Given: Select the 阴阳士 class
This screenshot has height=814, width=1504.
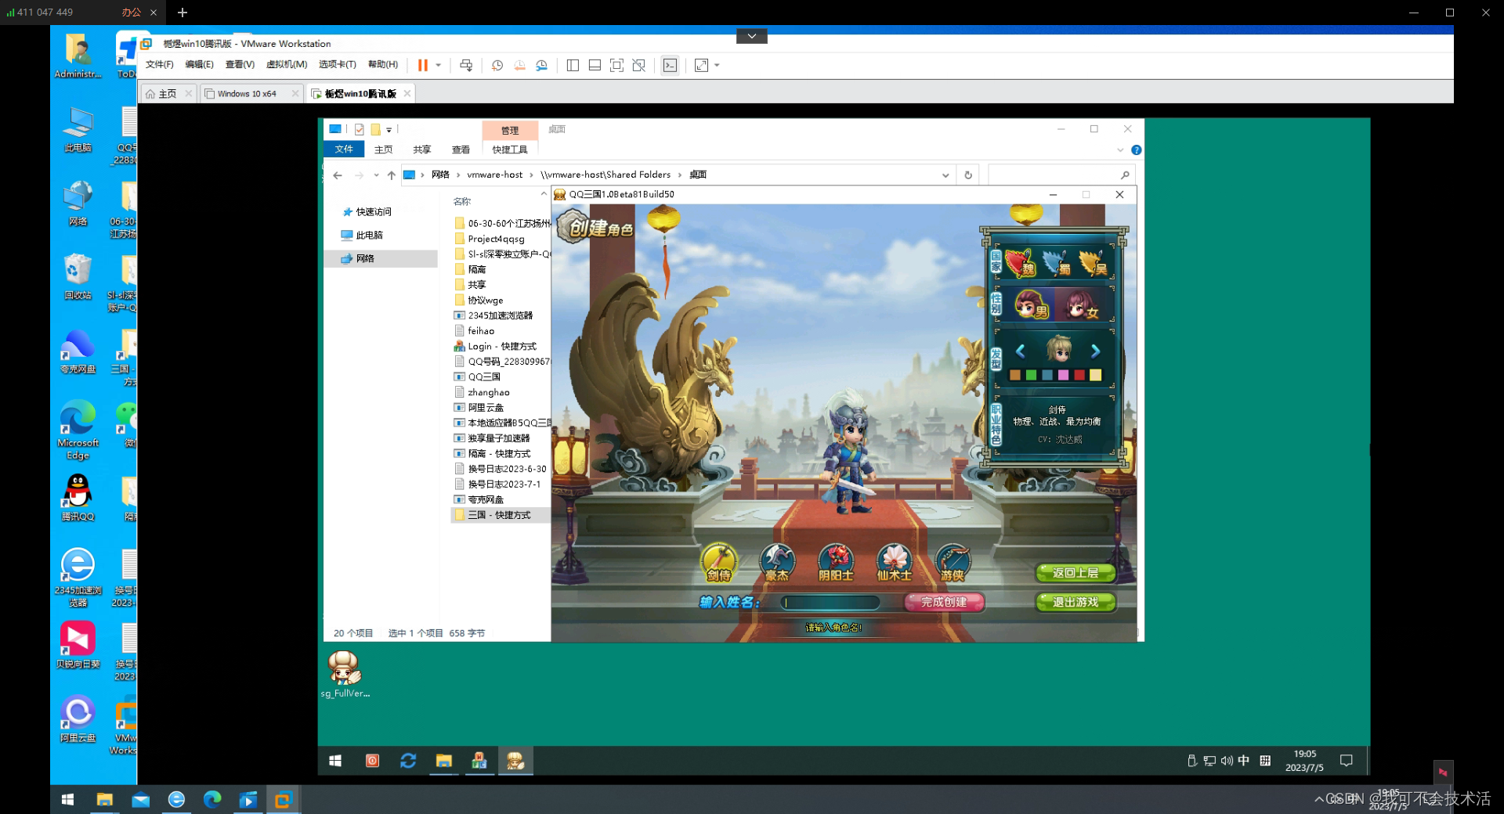Looking at the screenshot, I should (836, 563).
